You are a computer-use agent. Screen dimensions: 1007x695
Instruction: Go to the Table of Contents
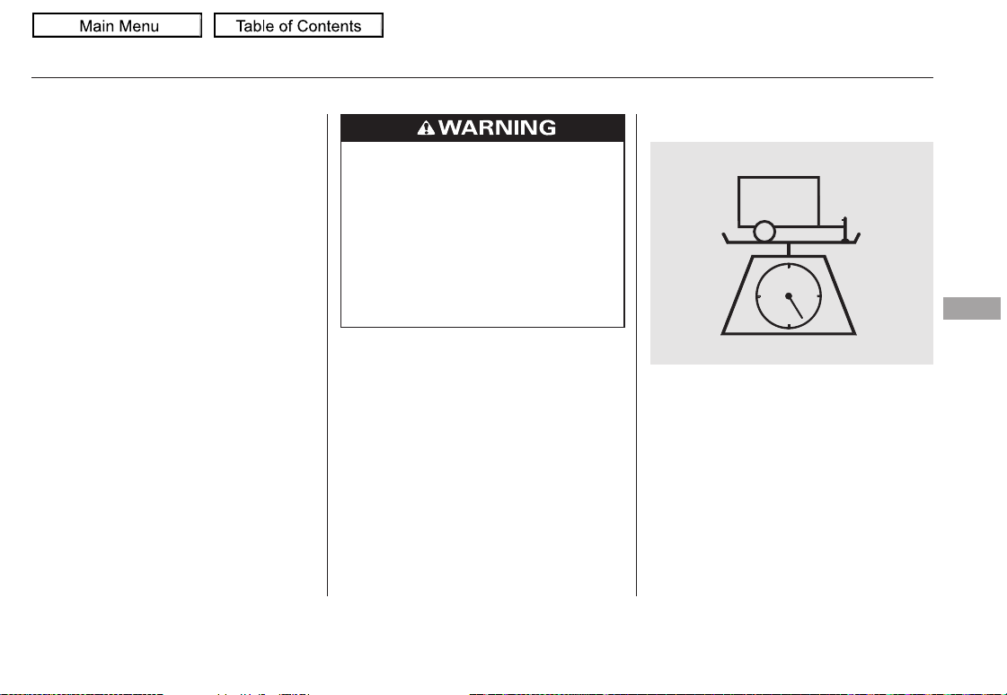point(298,26)
